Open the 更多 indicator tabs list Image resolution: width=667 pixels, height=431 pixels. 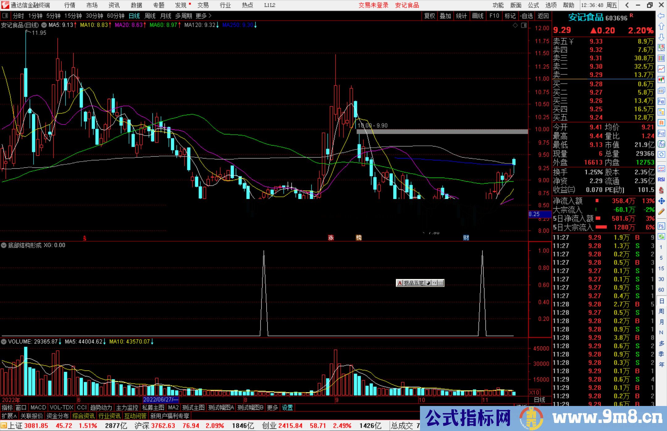[x=272, y=408]
